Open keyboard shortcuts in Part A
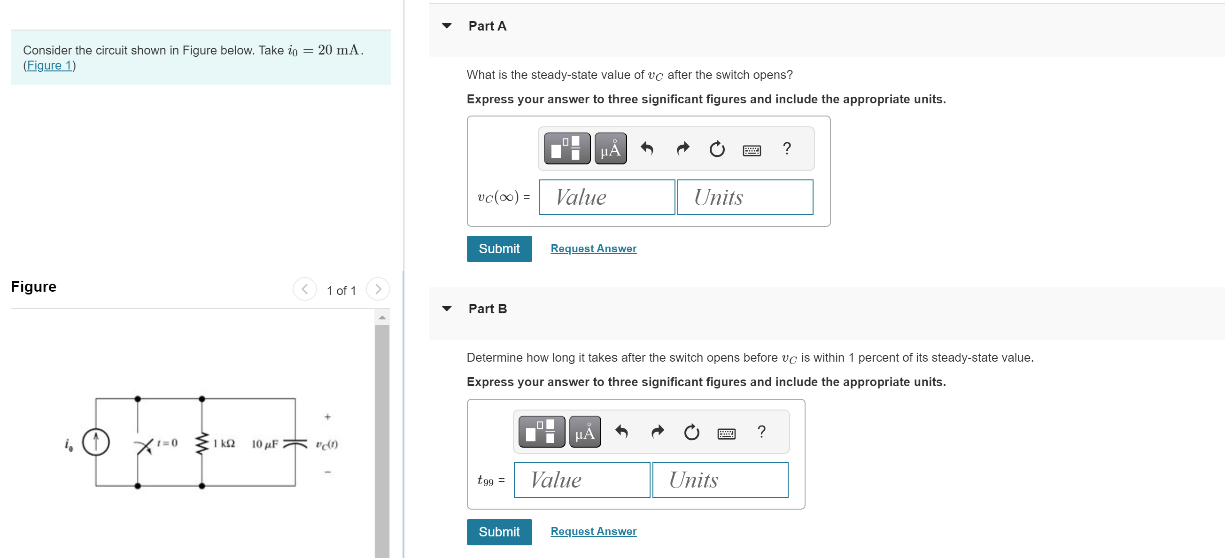Screen dimensions: 1225x558 coord(752,150)
